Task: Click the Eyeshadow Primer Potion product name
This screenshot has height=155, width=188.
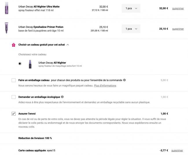Action: (x=41, y=27)
